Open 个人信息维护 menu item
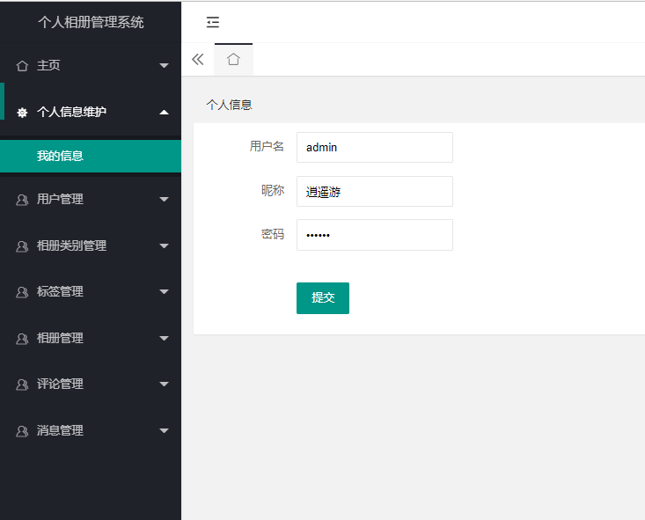Screen dimensions: 645x520 (x=91, y=112)
